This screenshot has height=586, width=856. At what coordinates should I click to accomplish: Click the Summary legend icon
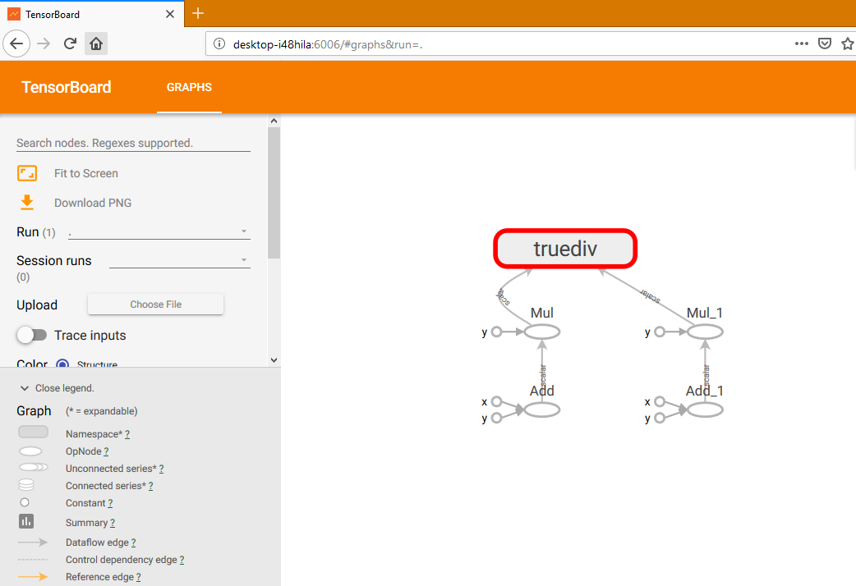26,522
